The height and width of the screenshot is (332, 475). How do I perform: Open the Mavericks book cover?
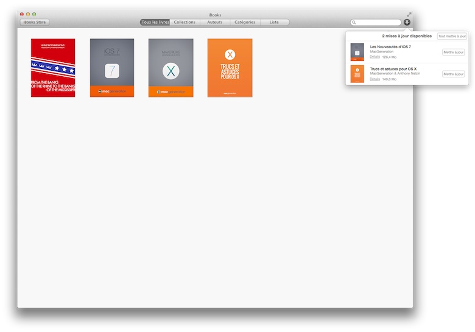tap(171, 68)
